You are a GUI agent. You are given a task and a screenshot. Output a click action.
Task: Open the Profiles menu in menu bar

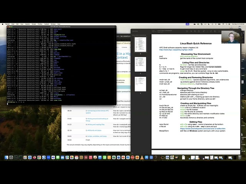click(40, 24)
